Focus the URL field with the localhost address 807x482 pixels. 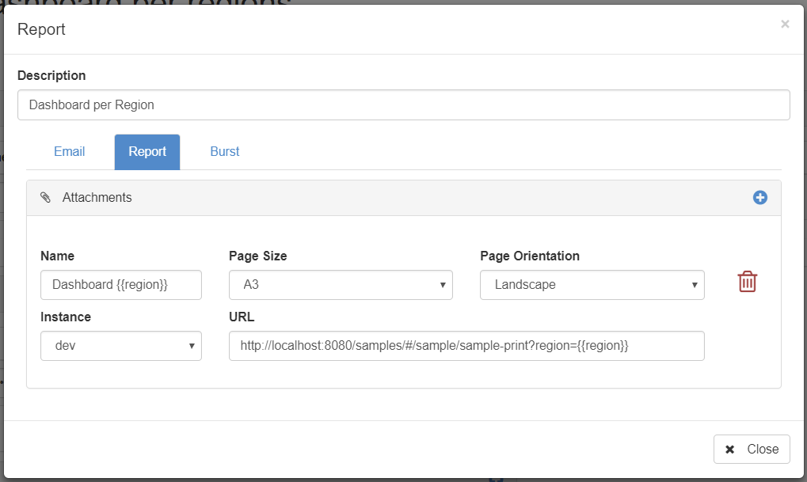(466, 346)
